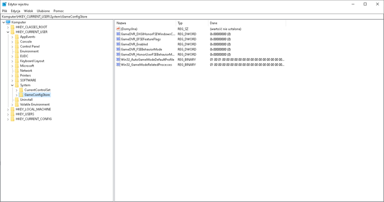This screenshot has width=384, height=202.
Task: Open the Ulubione menu
Action: (43, 11)
